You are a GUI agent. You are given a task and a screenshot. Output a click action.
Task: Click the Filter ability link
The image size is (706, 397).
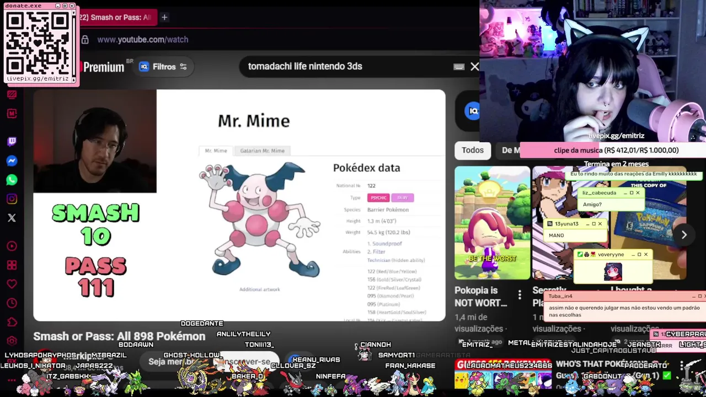click(x=379, y=251)
